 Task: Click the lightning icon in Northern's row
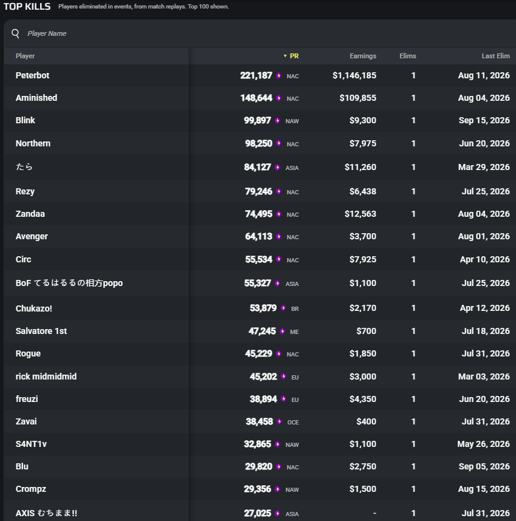pos(279,143)
